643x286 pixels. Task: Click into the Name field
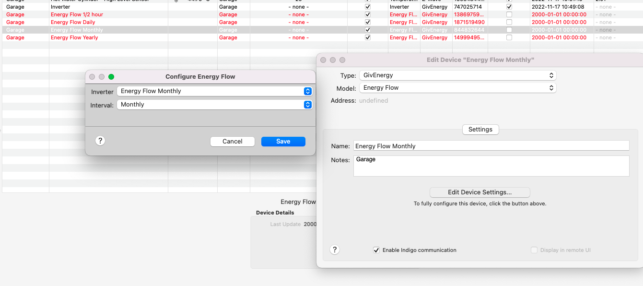coord(491,146)
